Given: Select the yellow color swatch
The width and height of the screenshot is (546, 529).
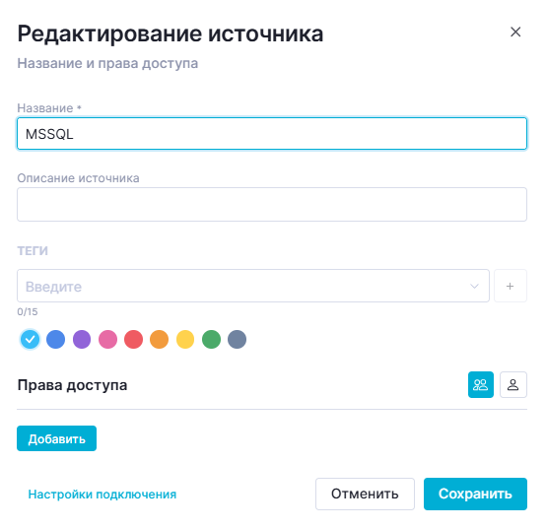Looking at the screenshot, I should 185,339.
